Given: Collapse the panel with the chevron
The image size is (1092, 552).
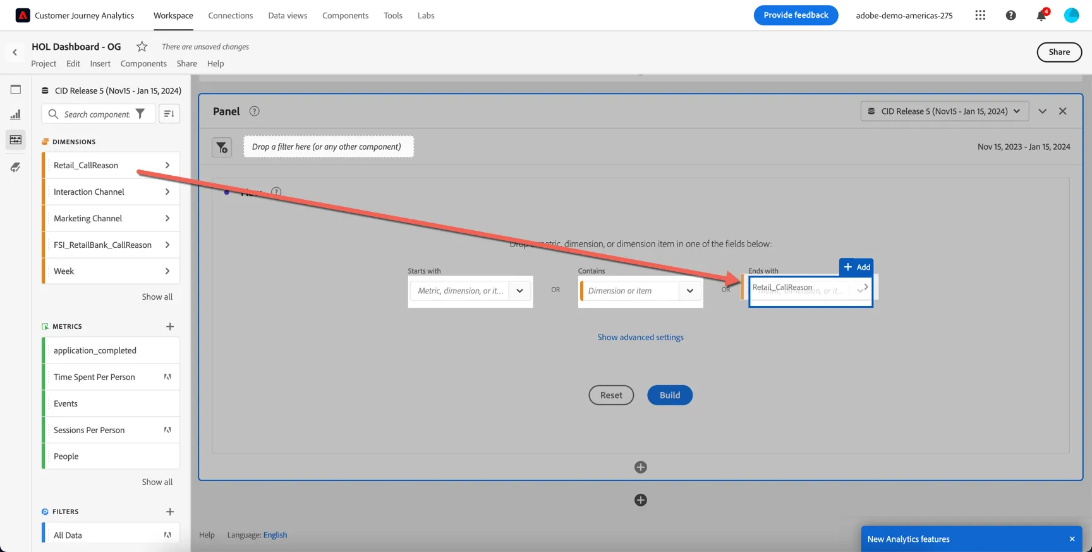Looking at the screenshot, I should pyautogui.click(x=1042, y=111).
